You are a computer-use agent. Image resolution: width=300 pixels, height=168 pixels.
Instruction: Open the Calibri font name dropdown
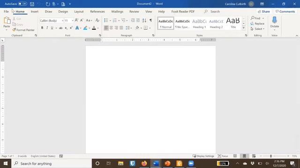62,21
